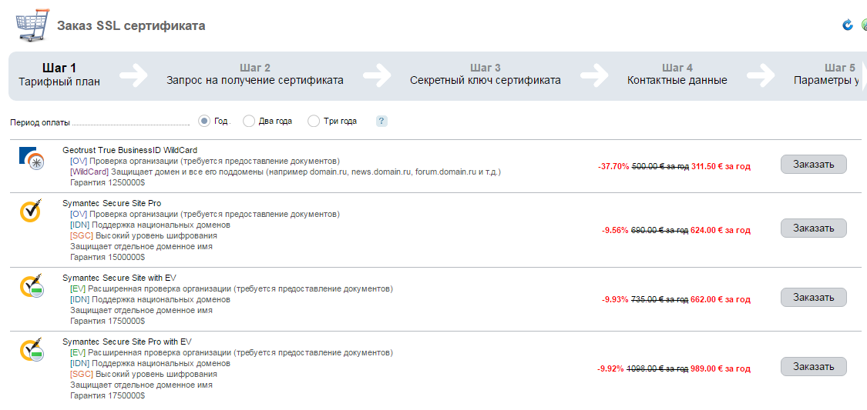This screenshot has width=867, height=410.
Task: Order Symantec Secure Site with EV via Заказать
Action: 813,298
